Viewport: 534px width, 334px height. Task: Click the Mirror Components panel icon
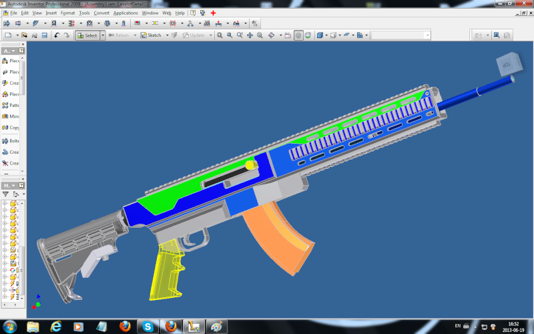[x=5, y=116]
